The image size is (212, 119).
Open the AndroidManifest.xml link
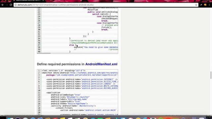(x=101, y=64)
